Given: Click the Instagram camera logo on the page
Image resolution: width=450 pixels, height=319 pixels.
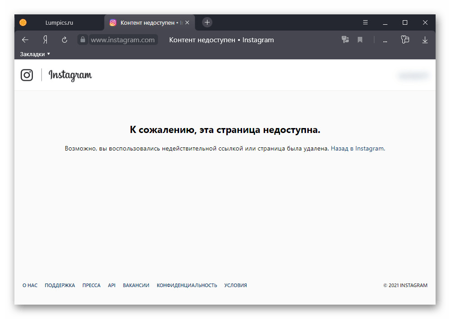Looking at the screenshot, I should pyautogui.click(x=27, y=75).
